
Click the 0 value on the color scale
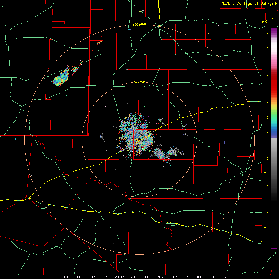point(268,131)
